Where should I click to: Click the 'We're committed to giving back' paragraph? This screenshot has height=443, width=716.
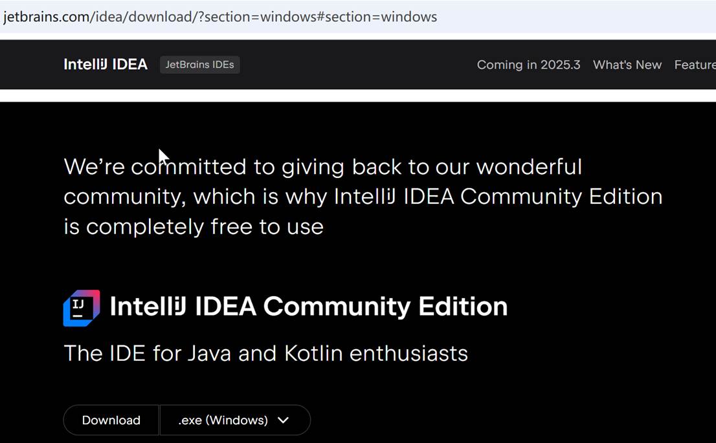[x=322, y=167]
